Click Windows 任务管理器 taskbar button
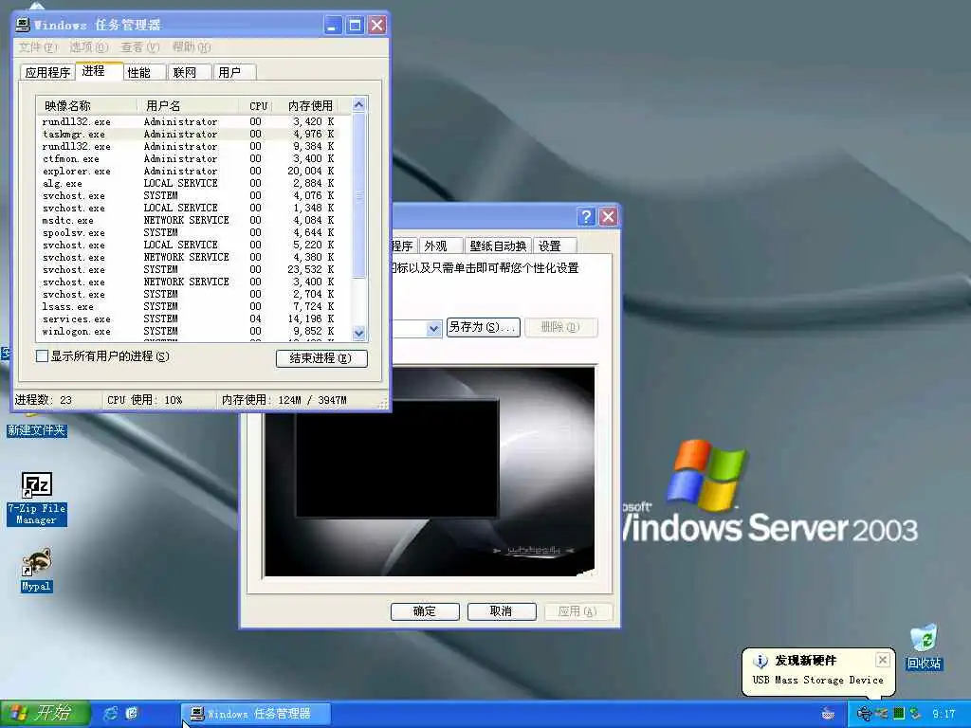Viewport: 971px width, 728px height. (256, 714)
